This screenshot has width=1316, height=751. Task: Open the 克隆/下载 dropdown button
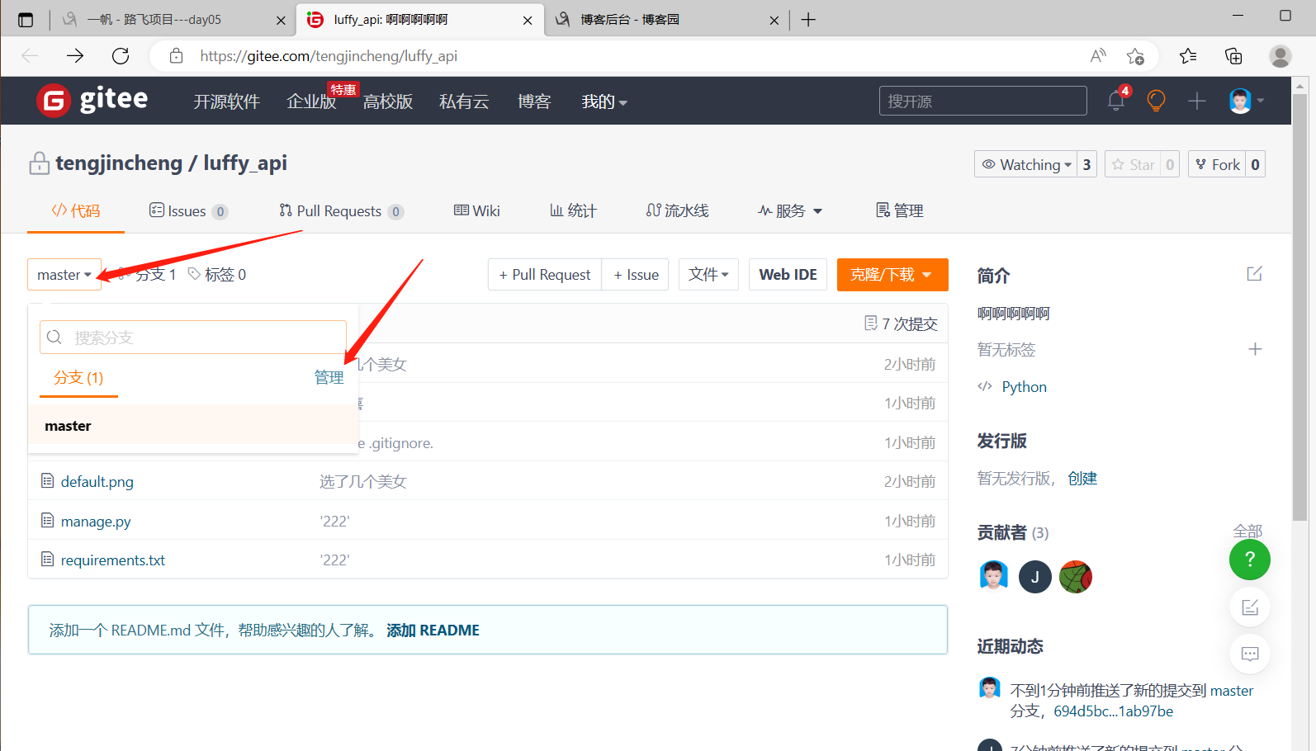click(x=892, y=275)
